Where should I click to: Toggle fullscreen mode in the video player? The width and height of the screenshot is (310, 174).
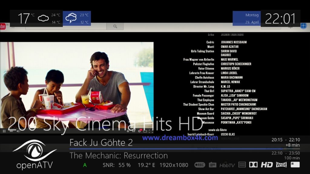point(151,131)
